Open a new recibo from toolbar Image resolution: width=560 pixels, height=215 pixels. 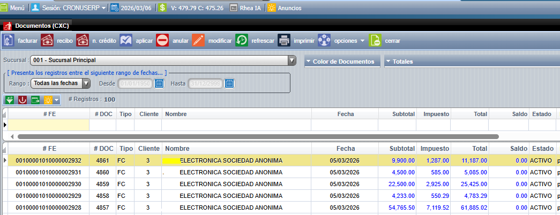click(x=47, y=41)
